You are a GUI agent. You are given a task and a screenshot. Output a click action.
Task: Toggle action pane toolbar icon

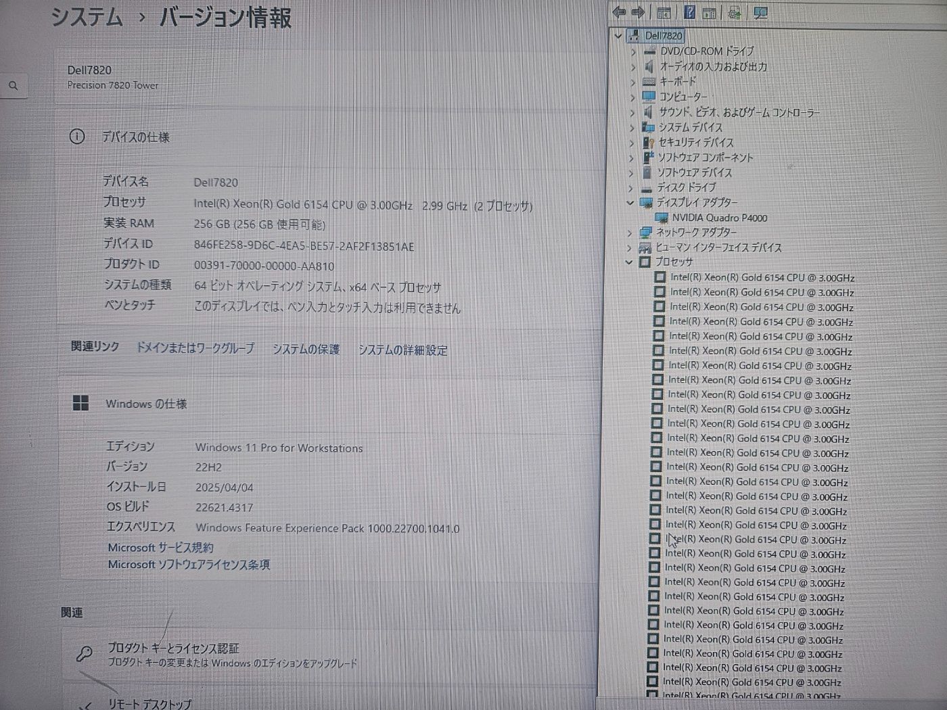point(709,13)
